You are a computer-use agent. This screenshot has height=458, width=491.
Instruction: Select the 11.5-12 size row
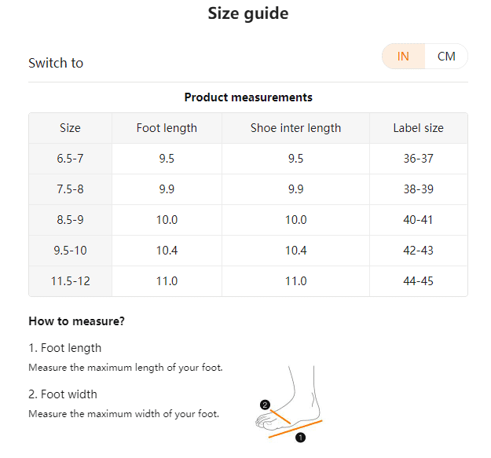[x=248, y=281]
